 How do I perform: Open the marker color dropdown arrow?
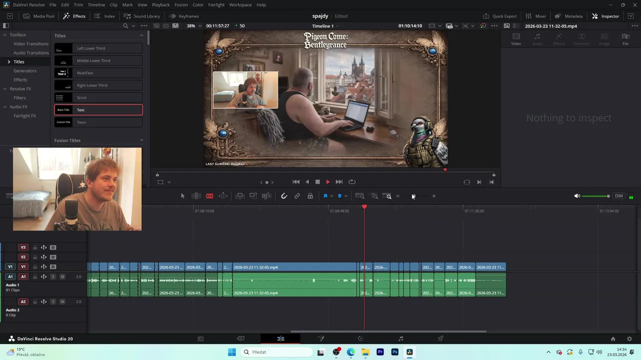point(346,196)
